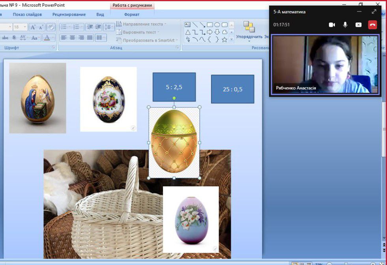Clear formatting with the eraser icon
The height and width of the screenshot is (265, 387).
point(51,27)
